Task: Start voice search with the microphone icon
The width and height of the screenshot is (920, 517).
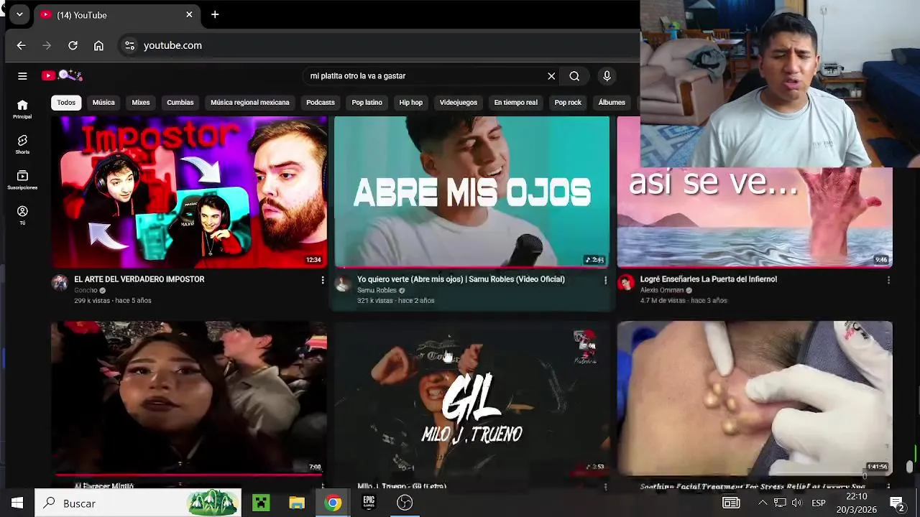Action: [x=607, y=76]
